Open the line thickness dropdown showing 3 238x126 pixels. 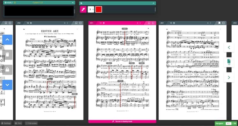tap(91, 10)
